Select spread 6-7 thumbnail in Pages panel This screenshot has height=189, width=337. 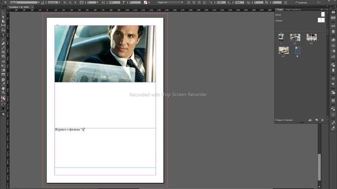(283, 50)
